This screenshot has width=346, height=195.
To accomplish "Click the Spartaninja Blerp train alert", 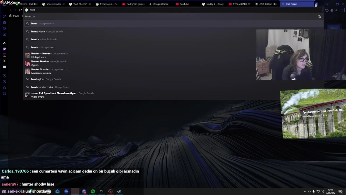I will pos(314,114).
